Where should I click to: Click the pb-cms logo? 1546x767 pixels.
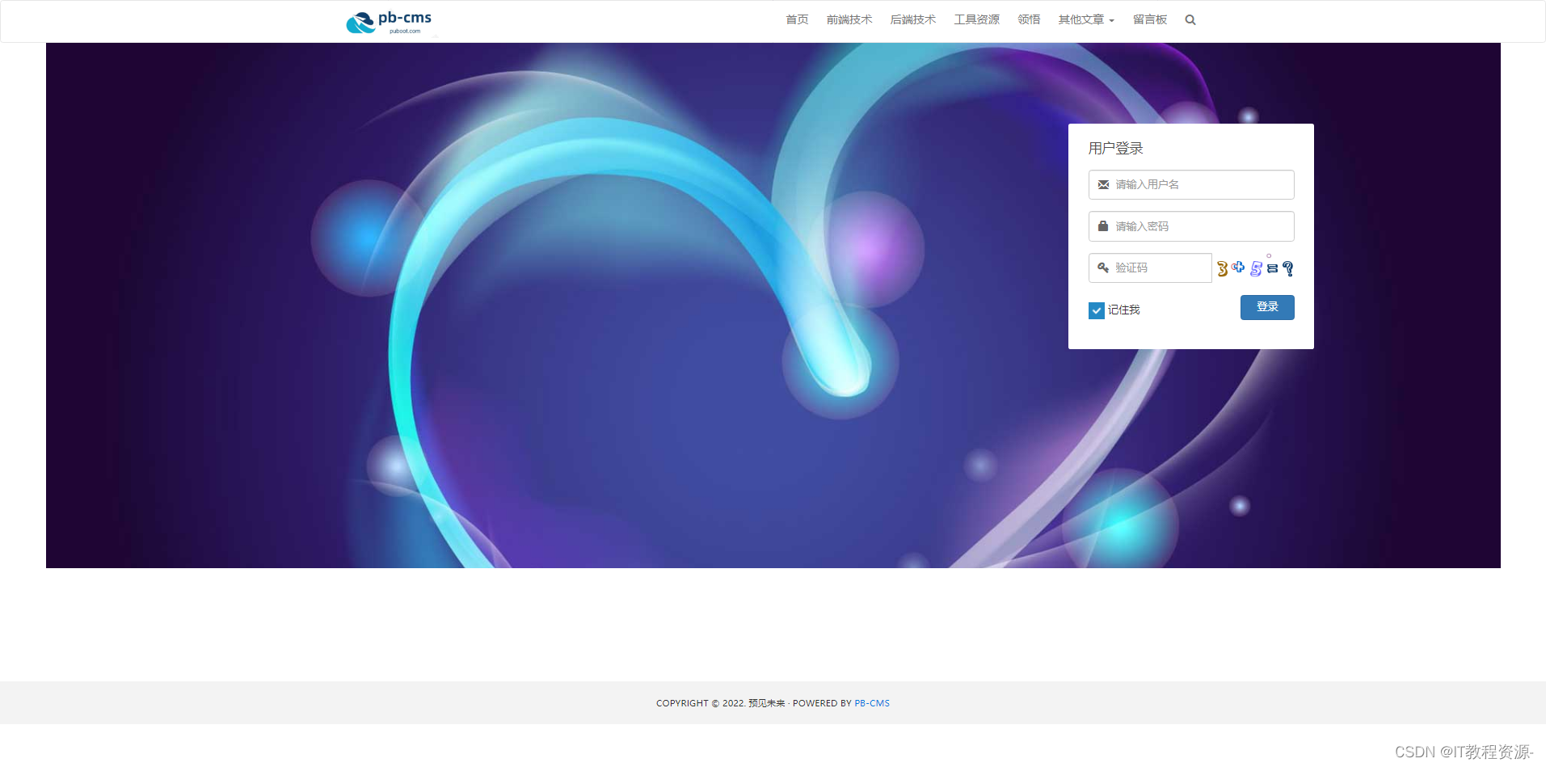click(x=389, y=22)
